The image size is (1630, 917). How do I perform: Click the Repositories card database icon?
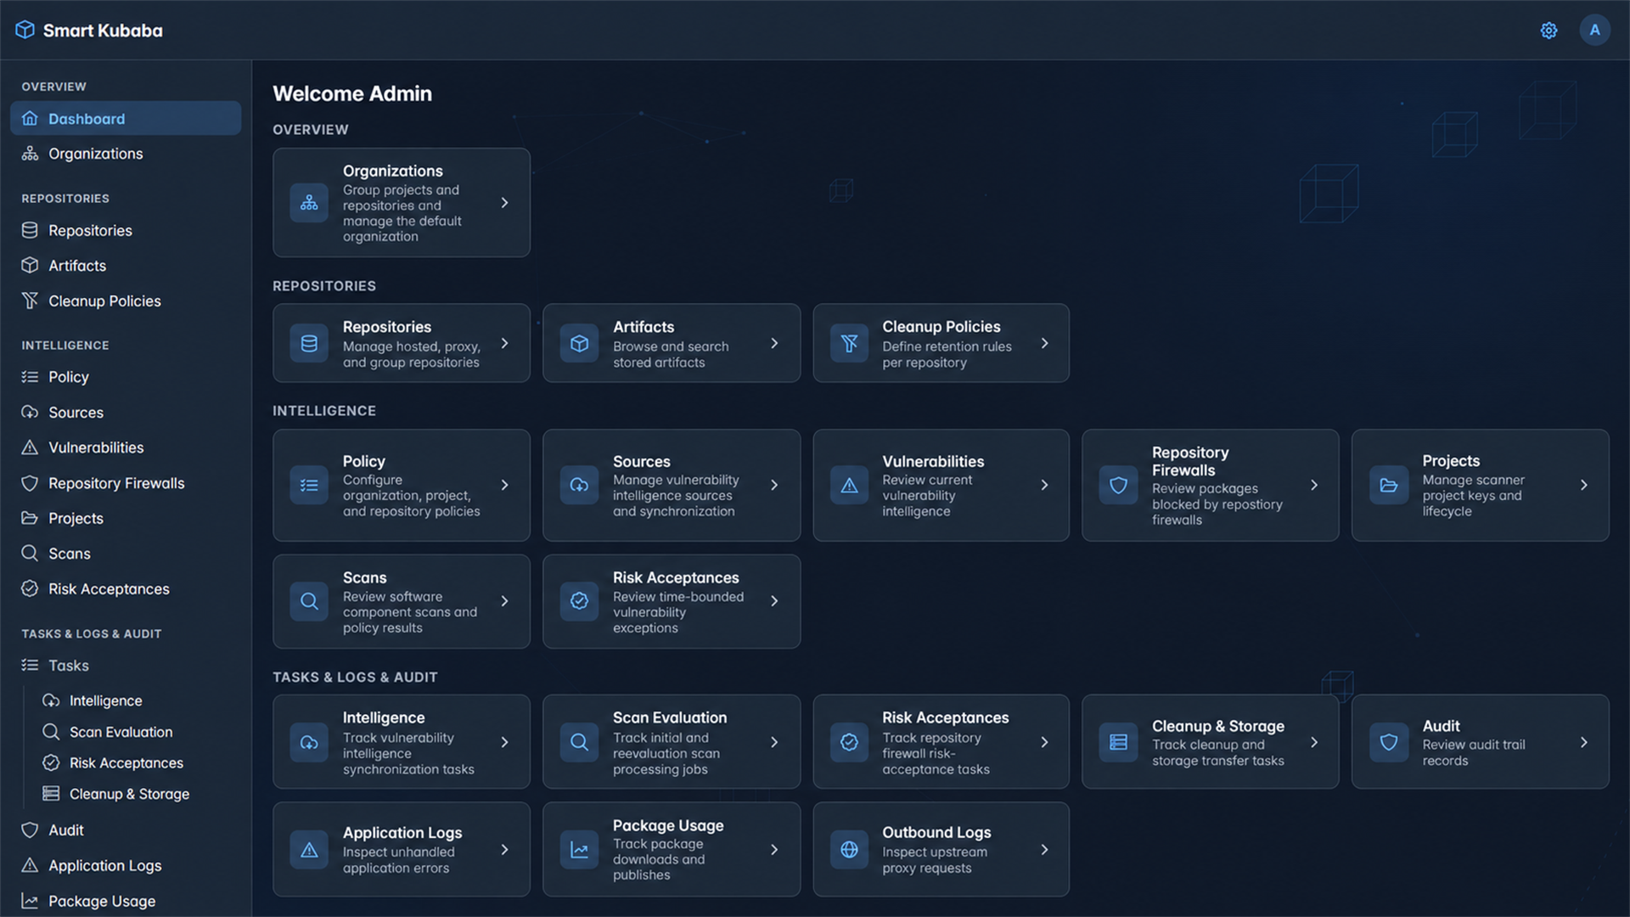309,344
